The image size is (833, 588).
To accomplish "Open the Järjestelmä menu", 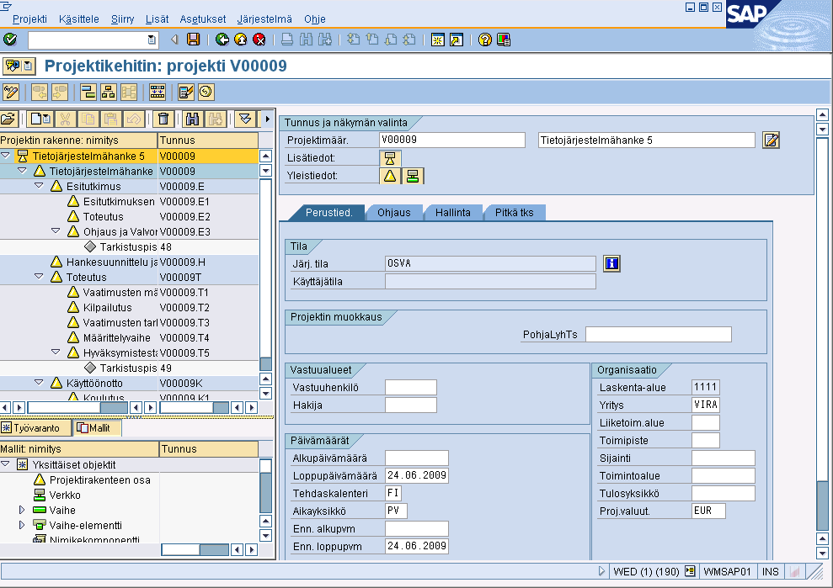I will pos(264,19).
